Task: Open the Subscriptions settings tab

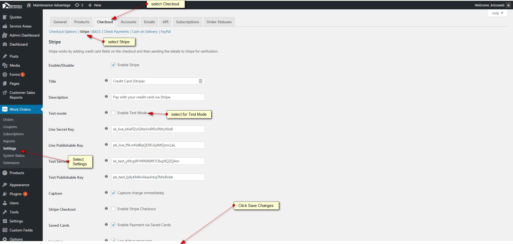Action: (188, 22)
